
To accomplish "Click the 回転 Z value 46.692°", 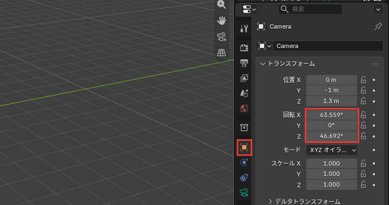I will [x=331, y=136].
